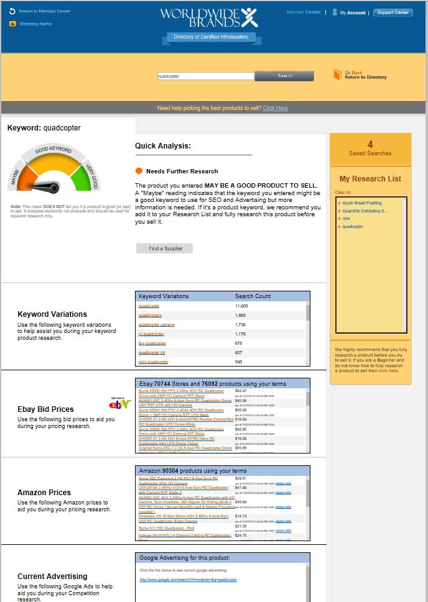Click the My Research List scrollbar
428x602 pixels.
pos(404,265)
